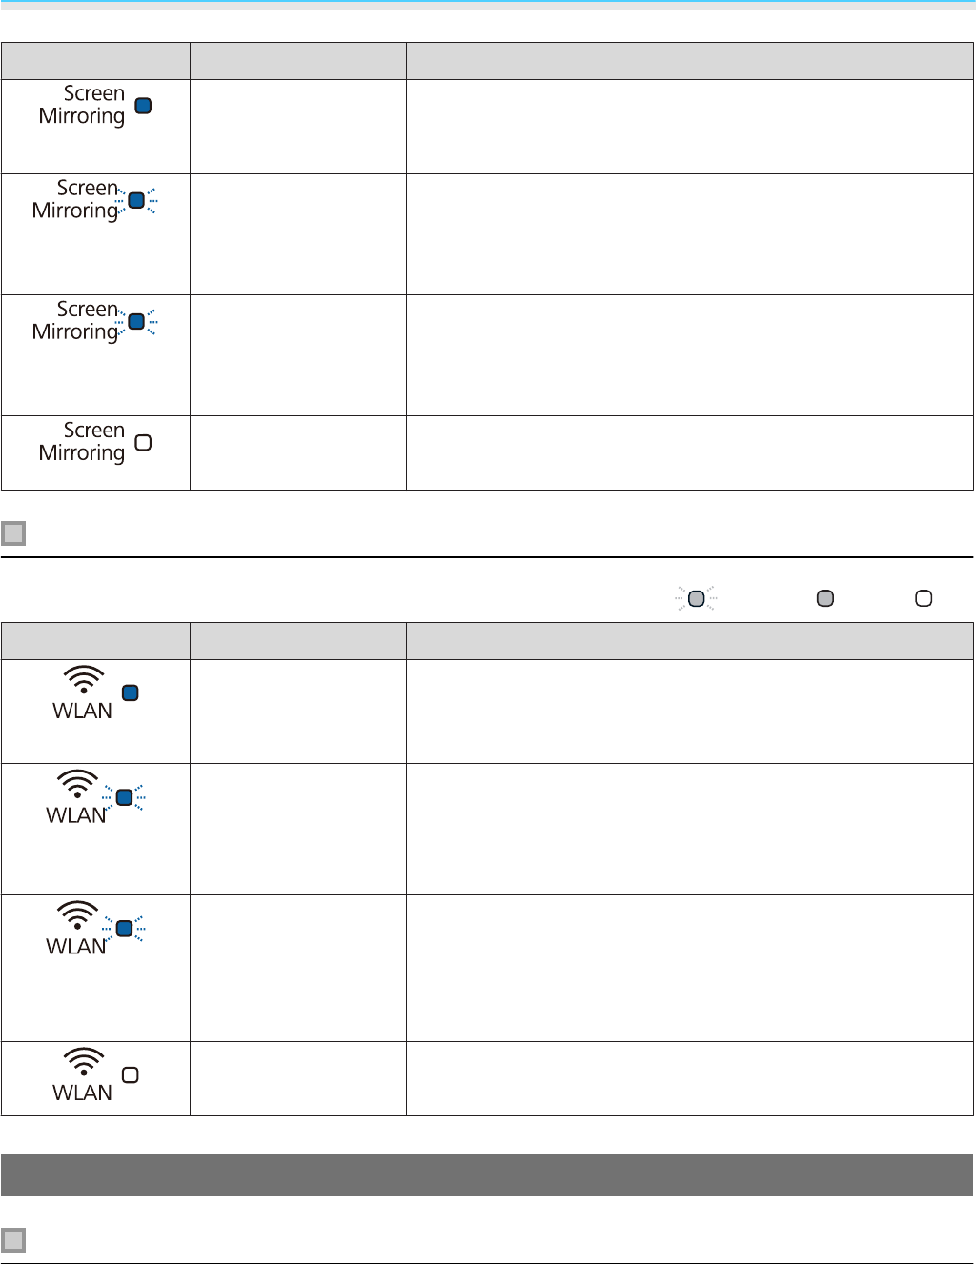Click the unlit Screen Mirroring indicator square

[x=143, y=443]
